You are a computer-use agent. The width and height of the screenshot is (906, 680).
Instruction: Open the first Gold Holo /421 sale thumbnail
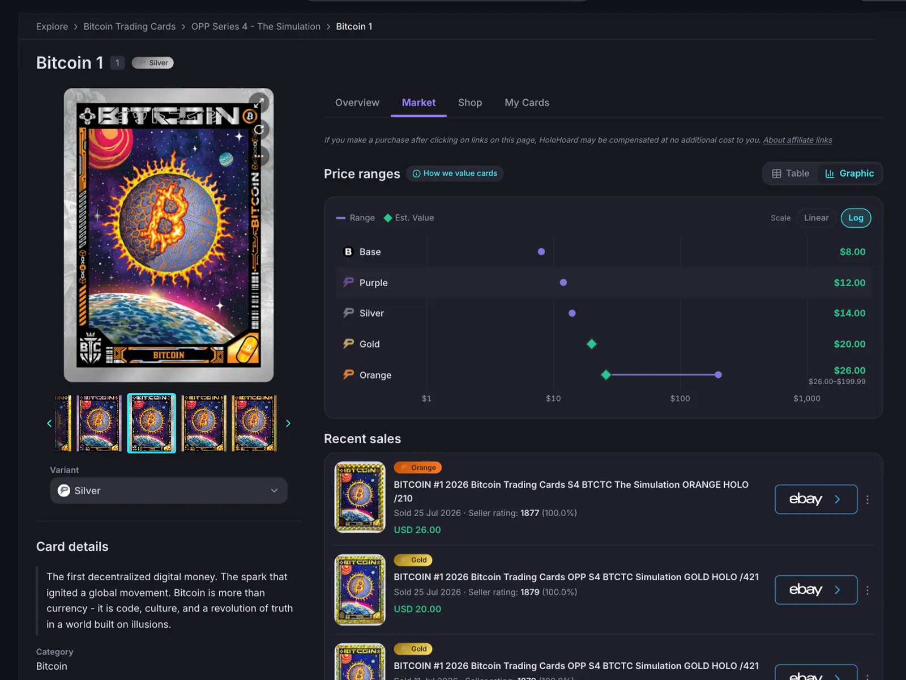(360, 590)
